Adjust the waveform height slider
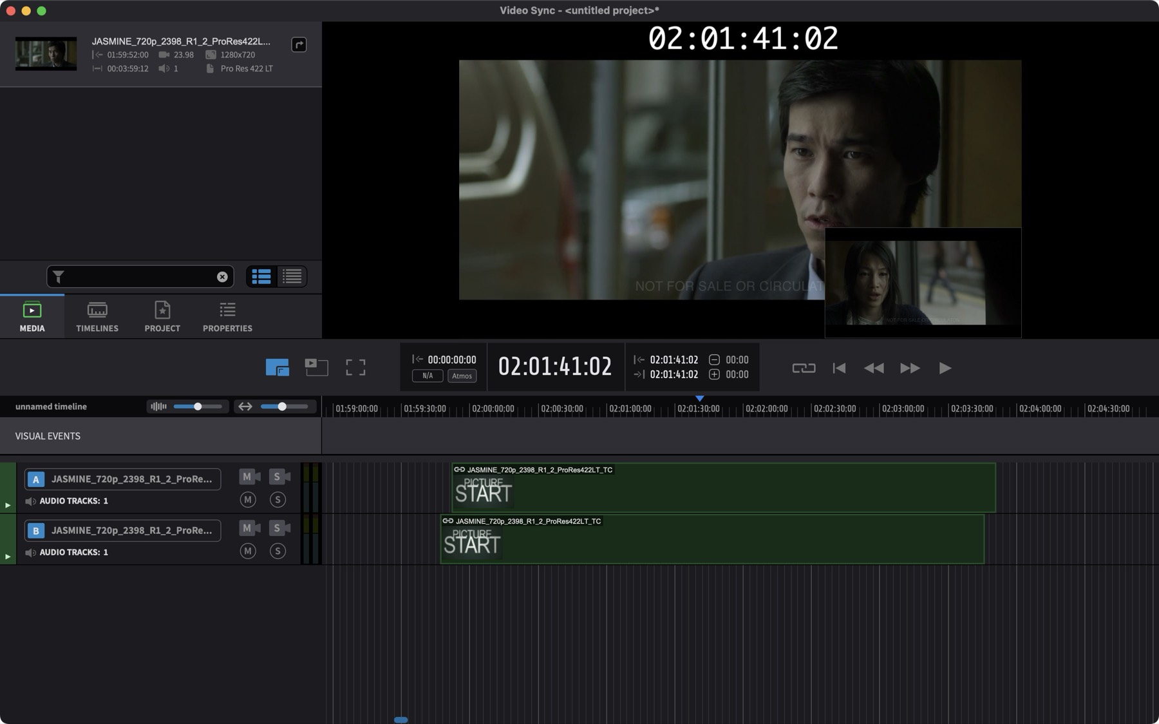Viewport: 1159px width, 724px height. click(198, 406)
